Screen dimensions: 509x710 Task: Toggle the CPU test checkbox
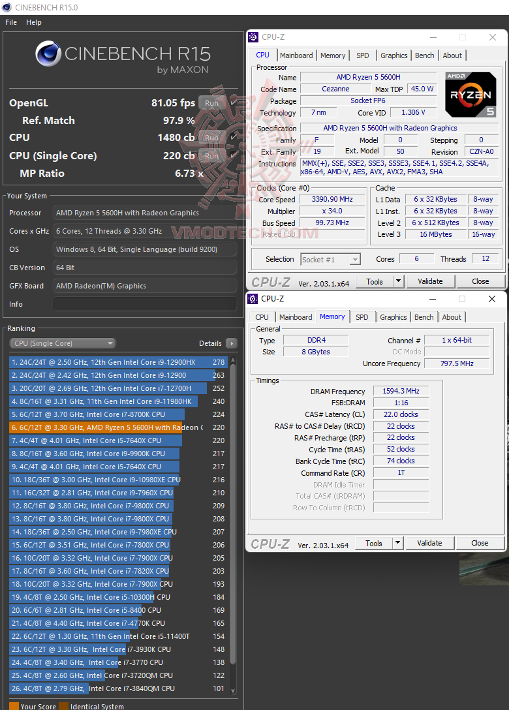pos(233,137)
